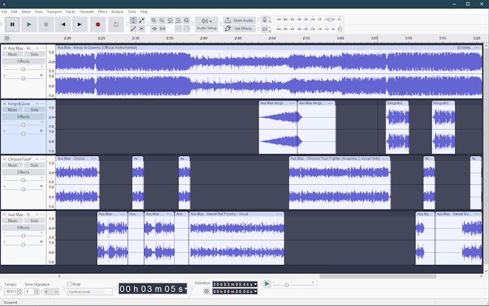The height and width of the screenshot is (306, 489).
Task: Close the Kings&Quee... track with X
Action: pos(4,104)
